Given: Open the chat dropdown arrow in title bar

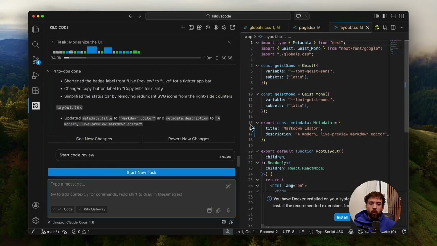Looking at the screenshot, I should coord(306,16).
